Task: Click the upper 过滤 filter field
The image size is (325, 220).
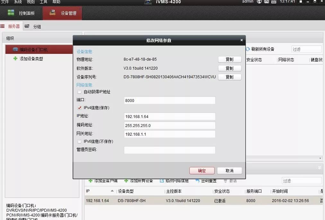Action: coord(306,49)
